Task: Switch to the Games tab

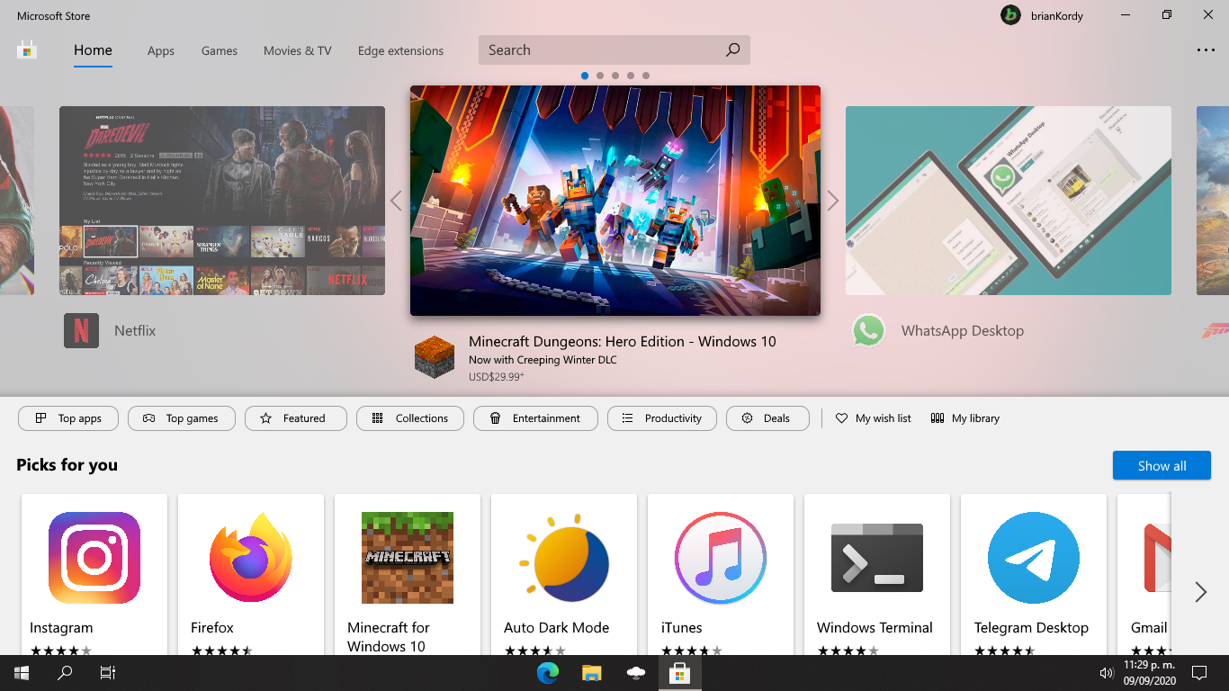Action: (220, 51)
